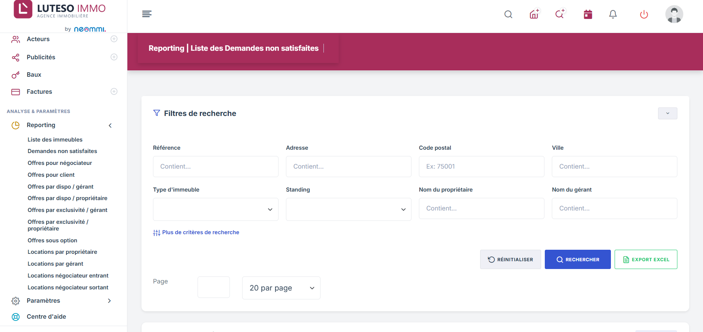Click the Factures card icon
The width and height of the screenshot is (703, 332).
click(x=16, y=92)
